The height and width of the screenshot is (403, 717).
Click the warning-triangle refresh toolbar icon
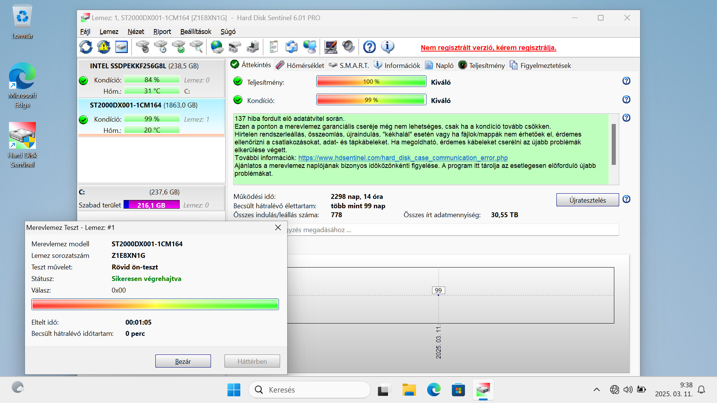[x=103, y=47]
